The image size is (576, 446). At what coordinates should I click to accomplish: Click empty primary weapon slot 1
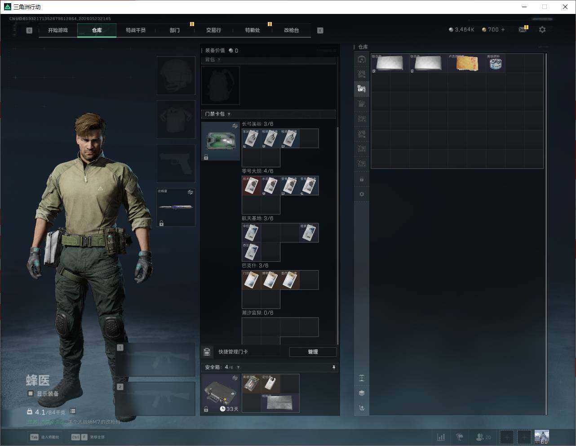[x=155, y=360]
